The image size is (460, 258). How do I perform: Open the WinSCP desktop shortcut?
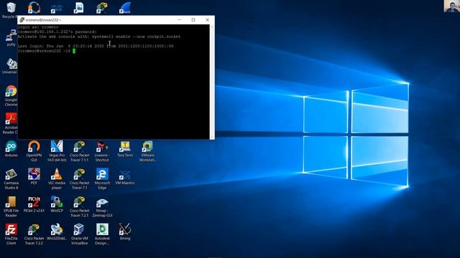tap(57, 204)
